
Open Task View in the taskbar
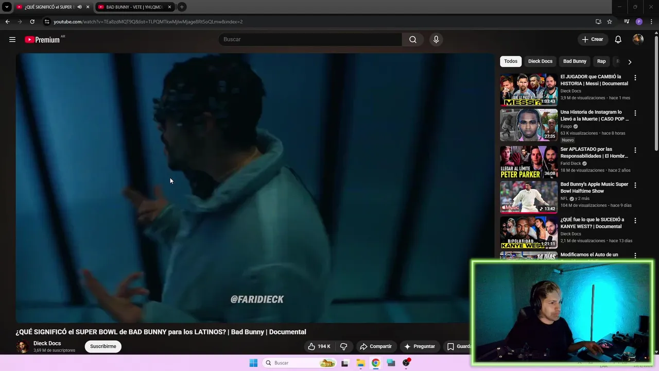[x=345, y=363]
